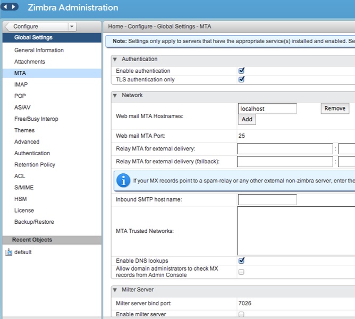Focus the MTA Trusted Networks text area
The height and width of the screenshot is (319, 355).
295,231
